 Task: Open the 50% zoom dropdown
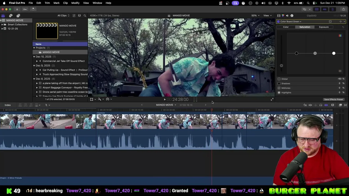pos(255,16)
